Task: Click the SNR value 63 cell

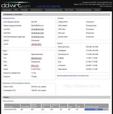Action: click(77, 109)
